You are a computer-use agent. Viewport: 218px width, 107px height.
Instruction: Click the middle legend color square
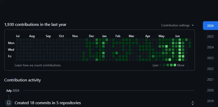click(168, 65)
